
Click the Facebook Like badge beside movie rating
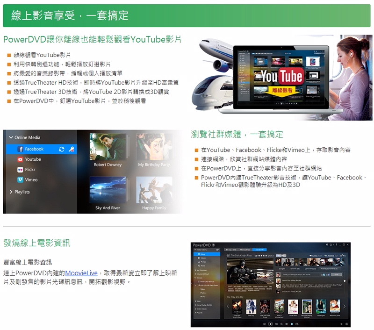click(279, 255)
